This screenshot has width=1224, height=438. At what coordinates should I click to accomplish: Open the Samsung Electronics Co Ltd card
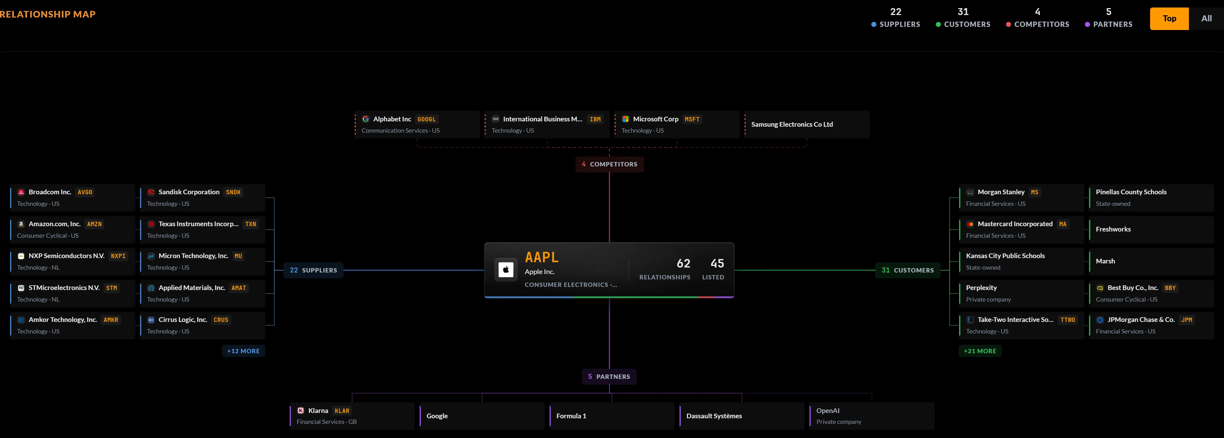(807, 124)
